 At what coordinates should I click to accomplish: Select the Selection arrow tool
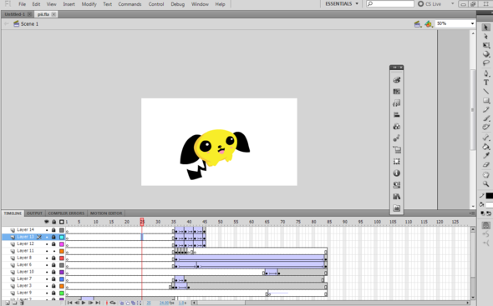point(485,28)
